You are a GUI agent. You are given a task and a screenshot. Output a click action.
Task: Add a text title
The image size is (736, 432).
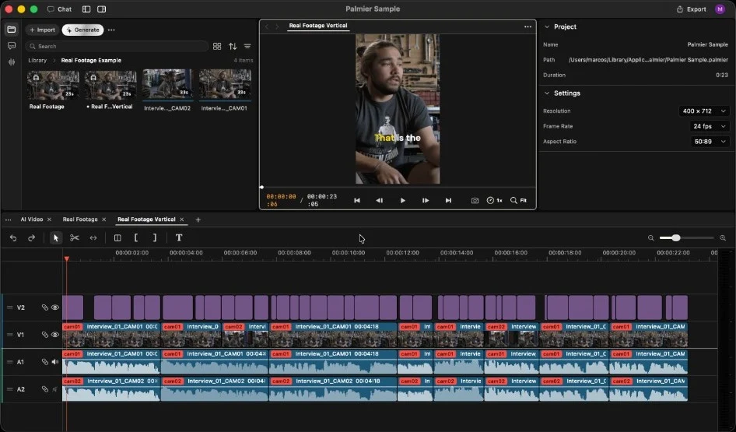(x=179, y=238)
